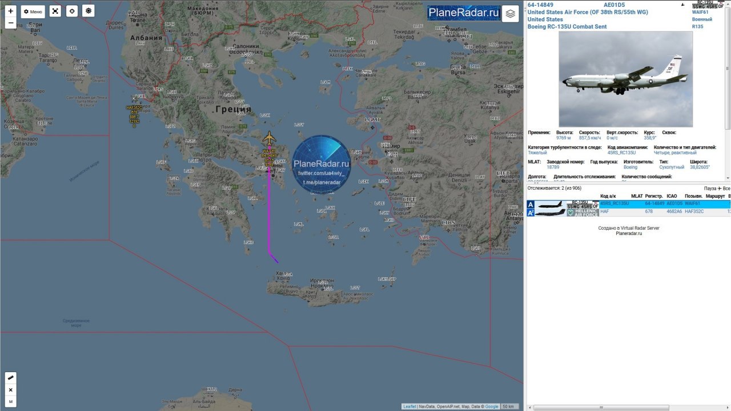Click the PlaneRadar.ru logo banner
Viewport: 731px width, 411px height.
(x=464, y=13)
